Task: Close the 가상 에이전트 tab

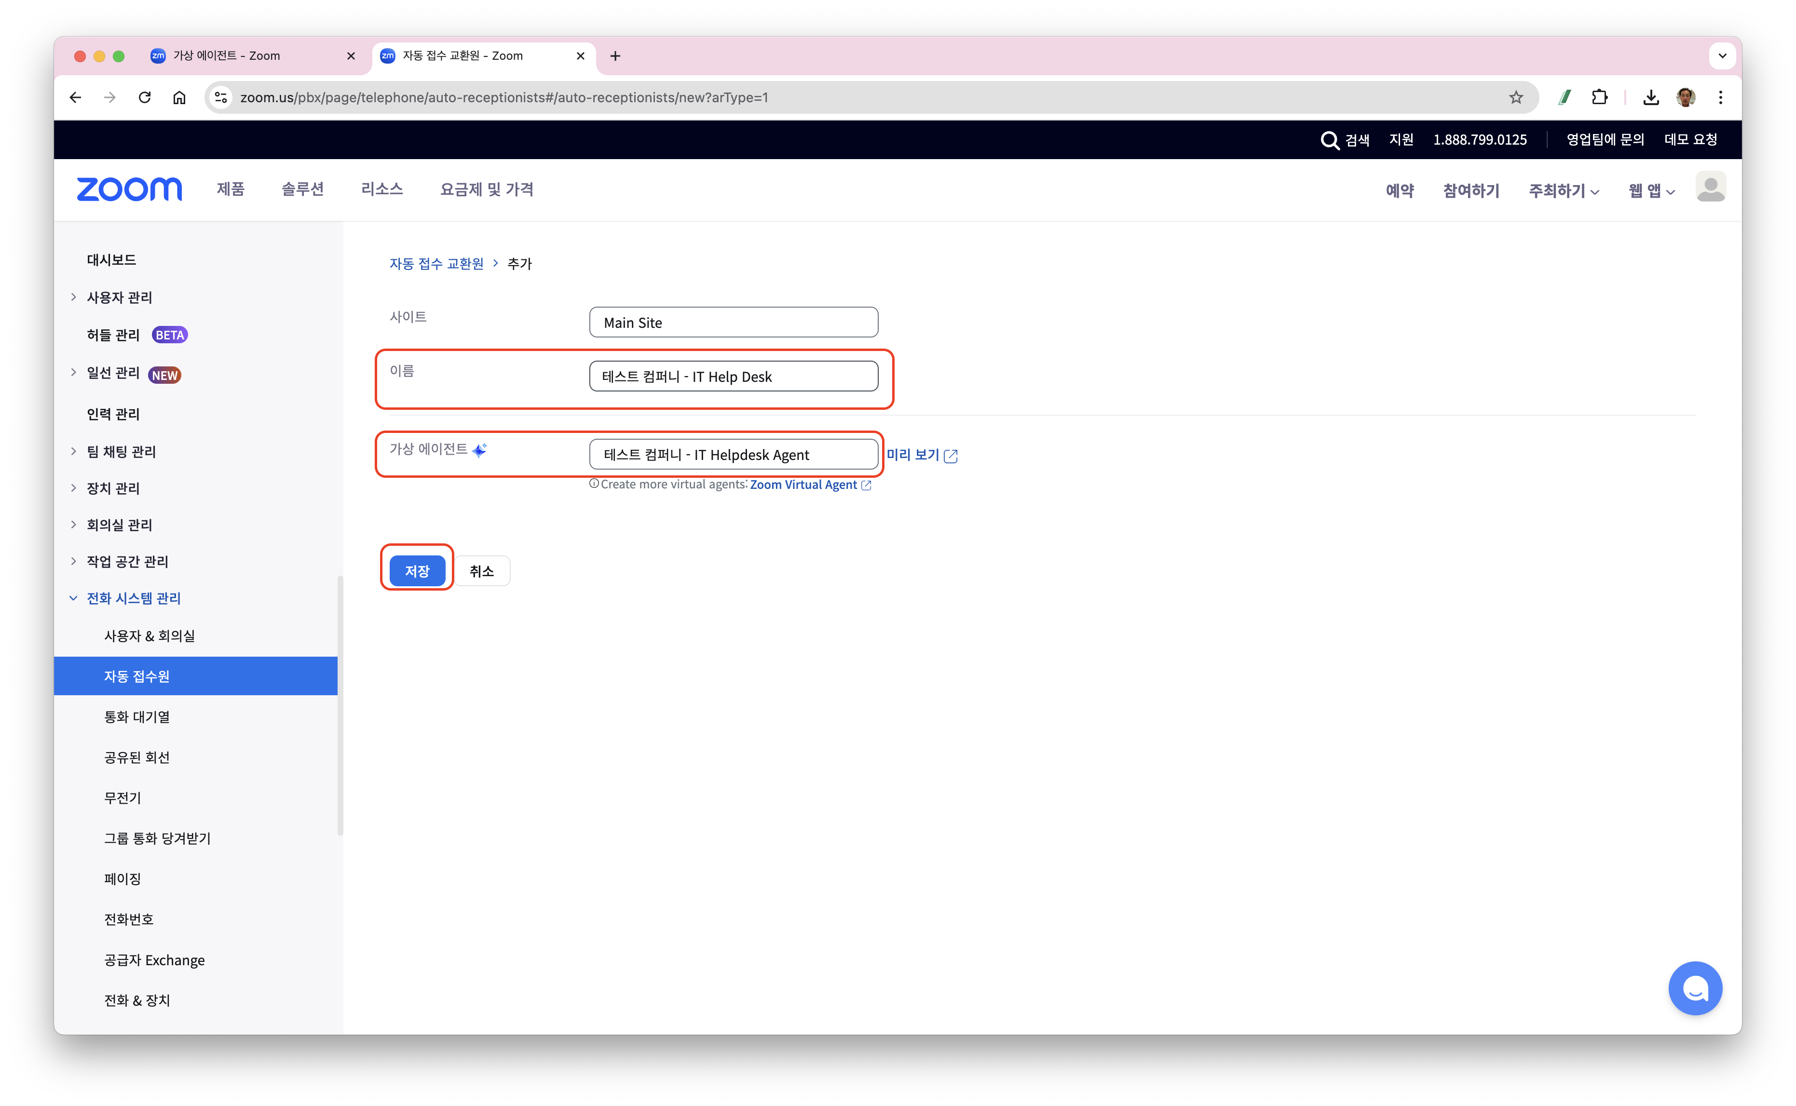Action: 351,55
